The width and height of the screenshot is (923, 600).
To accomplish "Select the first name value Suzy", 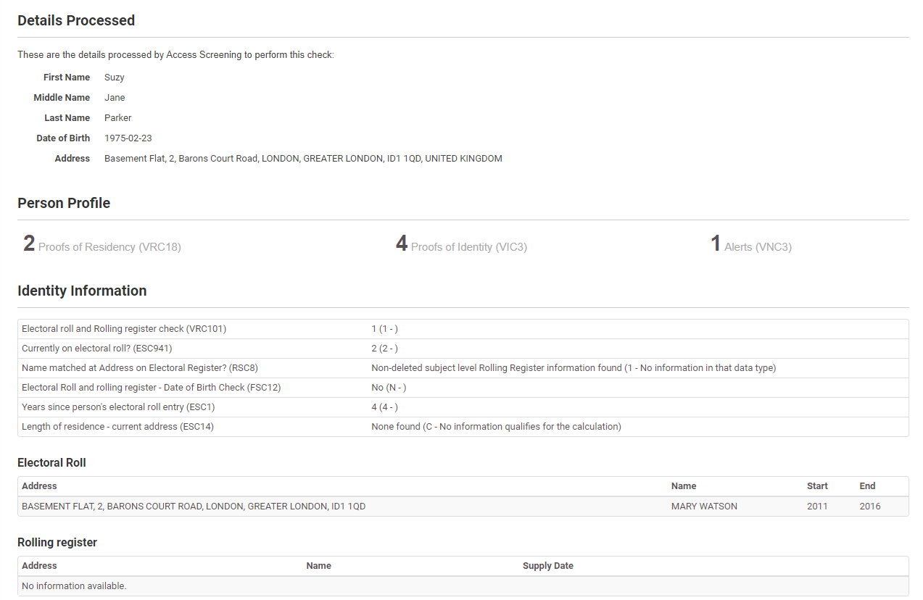I will click(115, 78).
